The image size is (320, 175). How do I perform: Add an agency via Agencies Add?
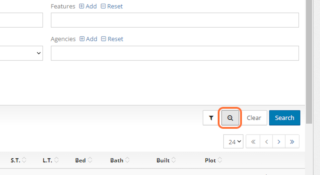88,39
